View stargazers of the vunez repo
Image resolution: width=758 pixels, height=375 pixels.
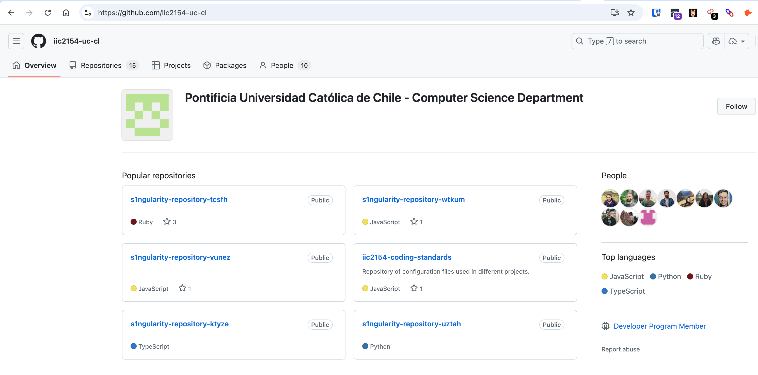185,288
